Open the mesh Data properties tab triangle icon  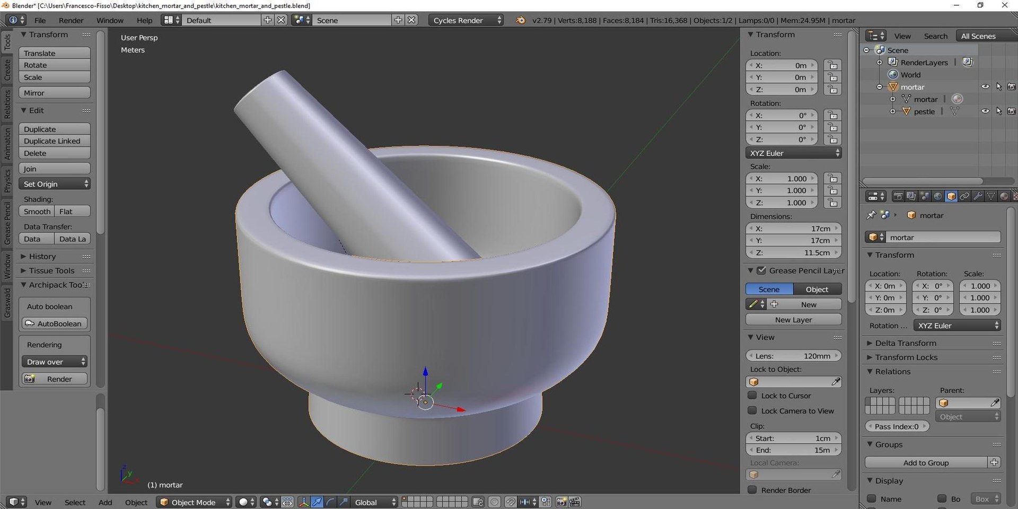click(x=990, y=197)
